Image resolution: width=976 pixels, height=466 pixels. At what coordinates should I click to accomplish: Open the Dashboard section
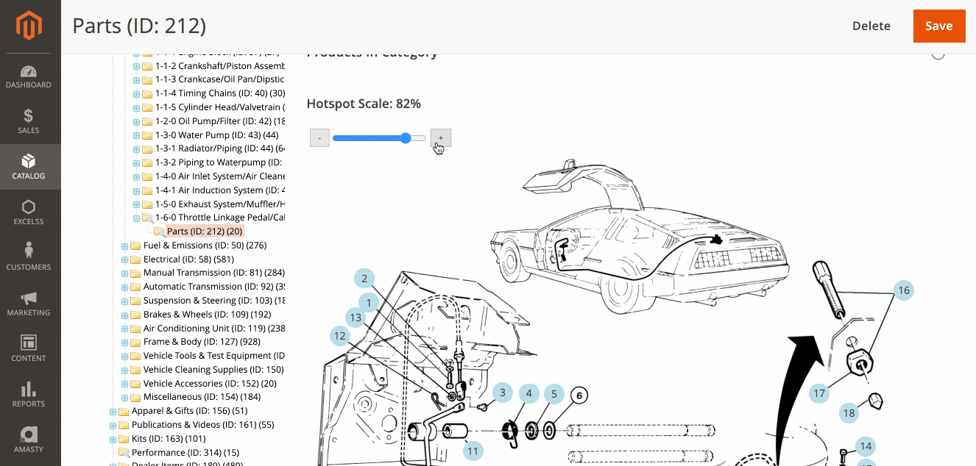pos(29,76)
